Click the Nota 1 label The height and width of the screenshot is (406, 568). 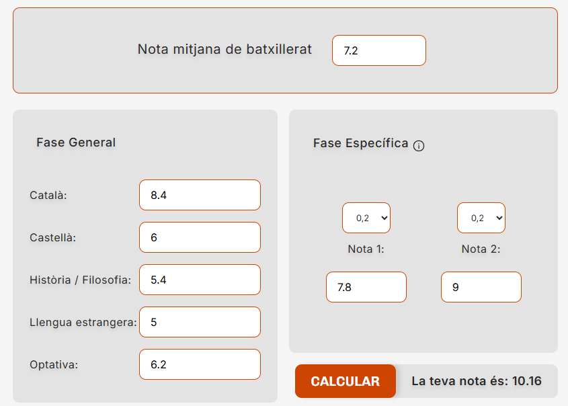366,249
